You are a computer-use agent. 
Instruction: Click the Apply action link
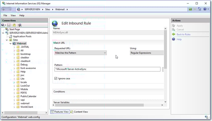click(x=180, y=26)
